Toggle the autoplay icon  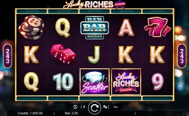click(75, 107)
